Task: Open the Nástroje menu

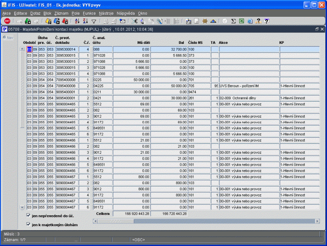Action: 106,14
